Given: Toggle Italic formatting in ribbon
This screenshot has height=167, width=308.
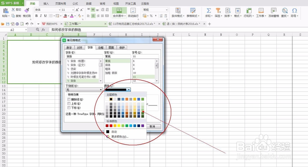Looking at the screenshot, I should tap(41, 16).
